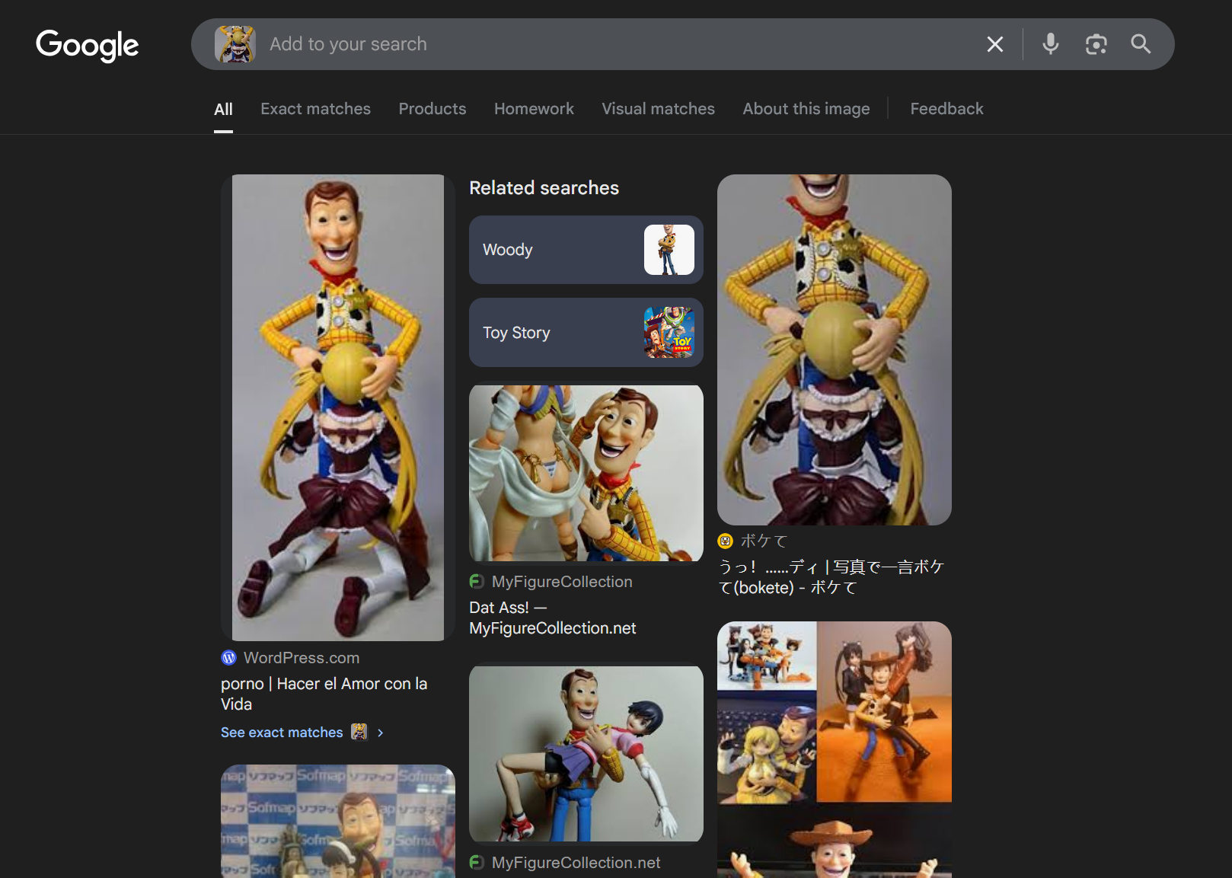
Task: Open the Hacer el Amor con la Vida result
Action: (324, 694)
